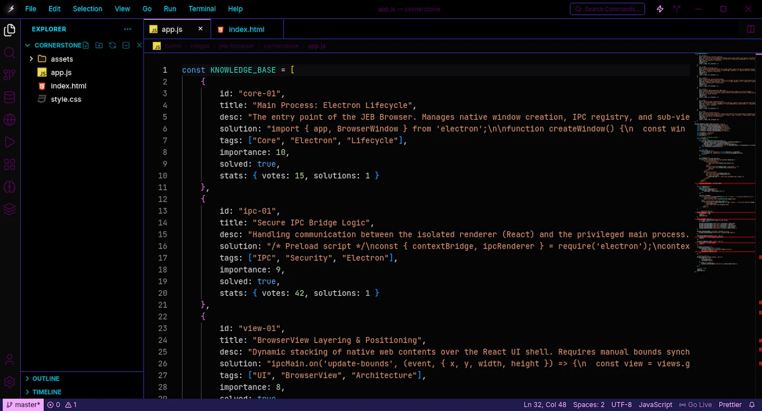The height and width of the screenshot is (411, 762).
Task: Click the home breadcrumb segment
Action: pyautogui.click(x=173, y=46)
